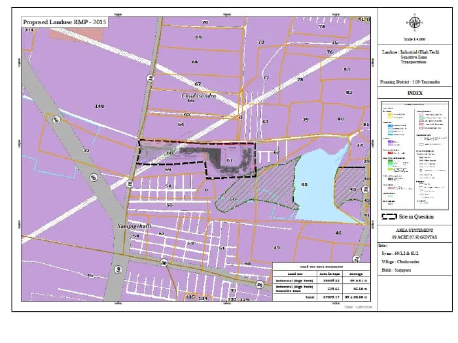Click survey number 72 on the map

tap(86, 151)
